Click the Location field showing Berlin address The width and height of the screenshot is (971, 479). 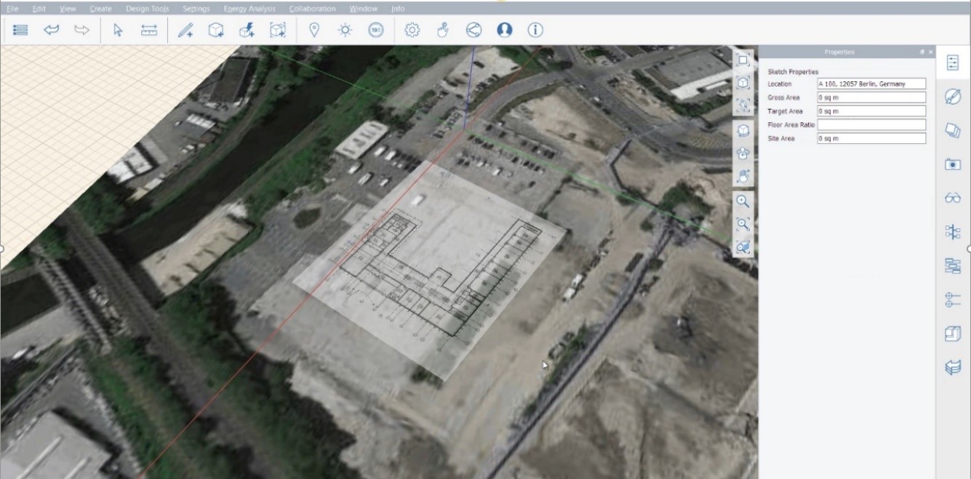point(871,84)
